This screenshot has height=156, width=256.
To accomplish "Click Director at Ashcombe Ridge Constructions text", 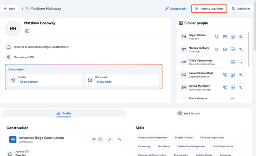I will click(41, 47).
